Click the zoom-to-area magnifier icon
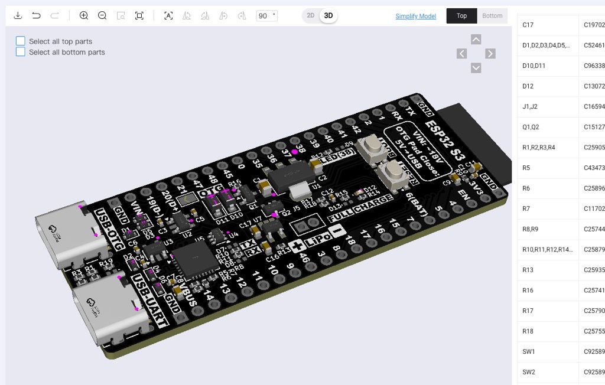This screenshot has height=385, width=605. [x=121, y=16]
